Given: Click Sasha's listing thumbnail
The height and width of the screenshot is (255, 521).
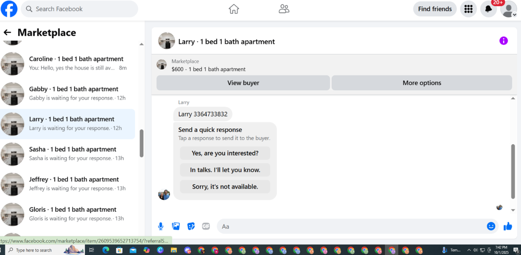Looking at the screenshot, I should point(13,154).
